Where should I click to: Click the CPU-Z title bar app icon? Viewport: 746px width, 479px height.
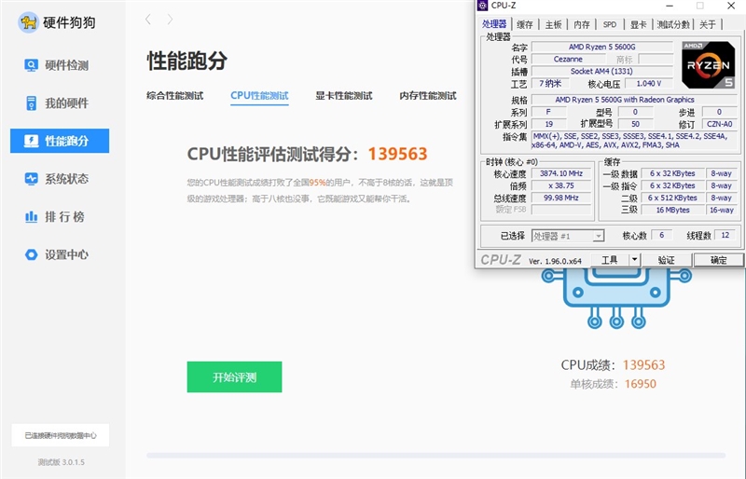483,6
